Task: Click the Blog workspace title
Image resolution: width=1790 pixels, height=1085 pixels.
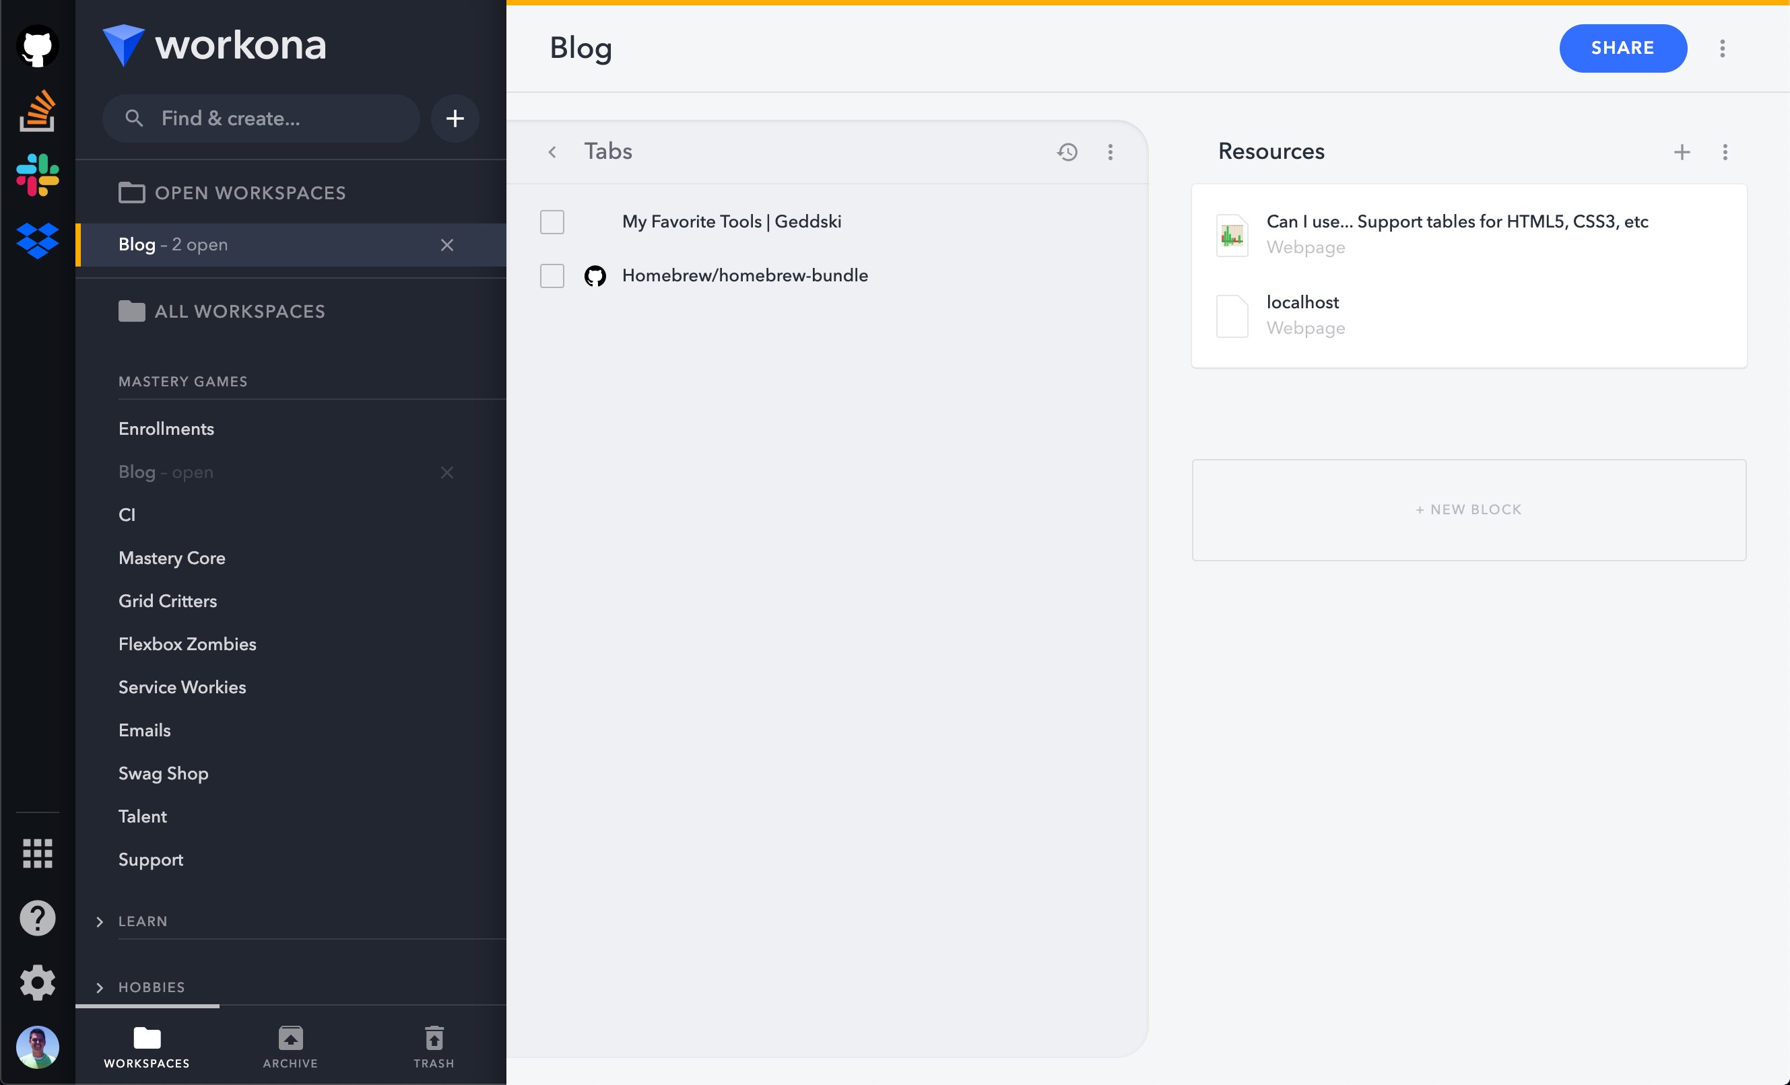Action: point(581,48)
